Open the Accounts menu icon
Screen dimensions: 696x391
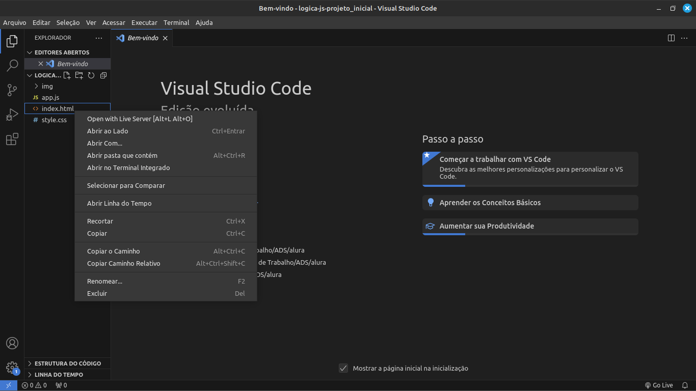(x=12, y=343)
